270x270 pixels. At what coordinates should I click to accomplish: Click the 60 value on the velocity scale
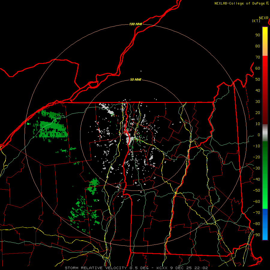pyautogui.click(x=258, y=68)
